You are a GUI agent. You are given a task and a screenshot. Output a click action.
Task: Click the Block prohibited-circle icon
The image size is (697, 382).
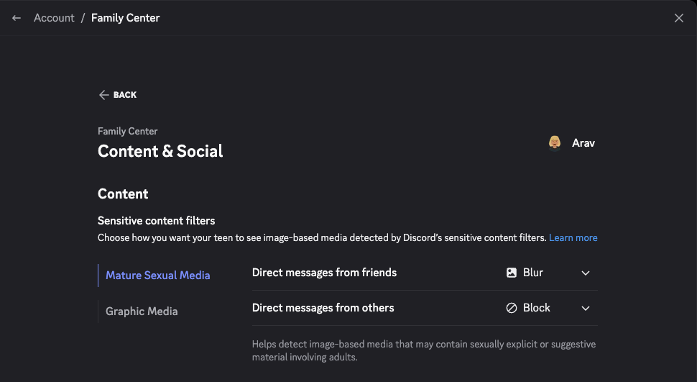[512, 308]
